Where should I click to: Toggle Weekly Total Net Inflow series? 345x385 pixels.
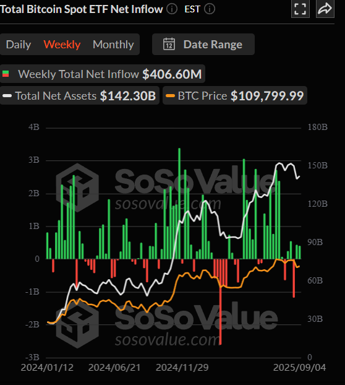103,74
